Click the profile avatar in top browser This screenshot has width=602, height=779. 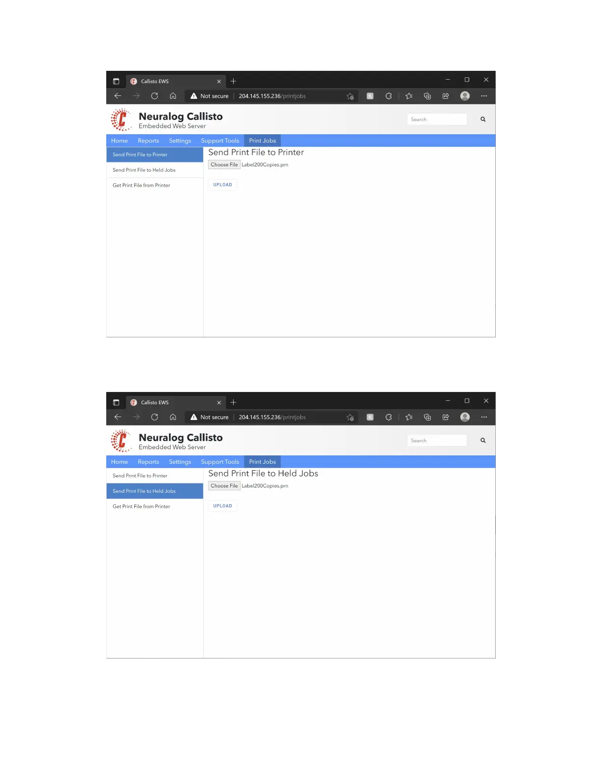click(x=465, y=96)
